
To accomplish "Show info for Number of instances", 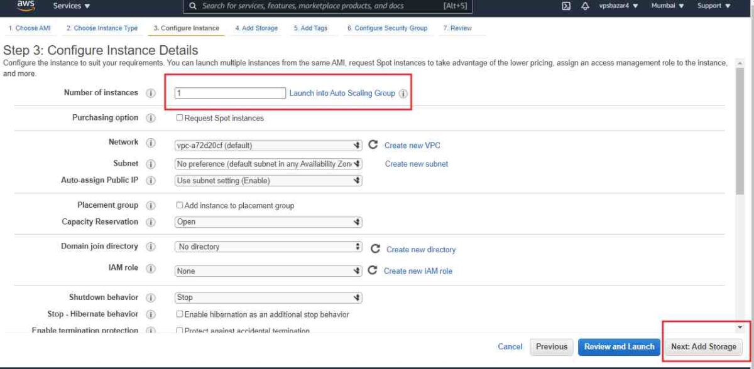I will [151, 93].
